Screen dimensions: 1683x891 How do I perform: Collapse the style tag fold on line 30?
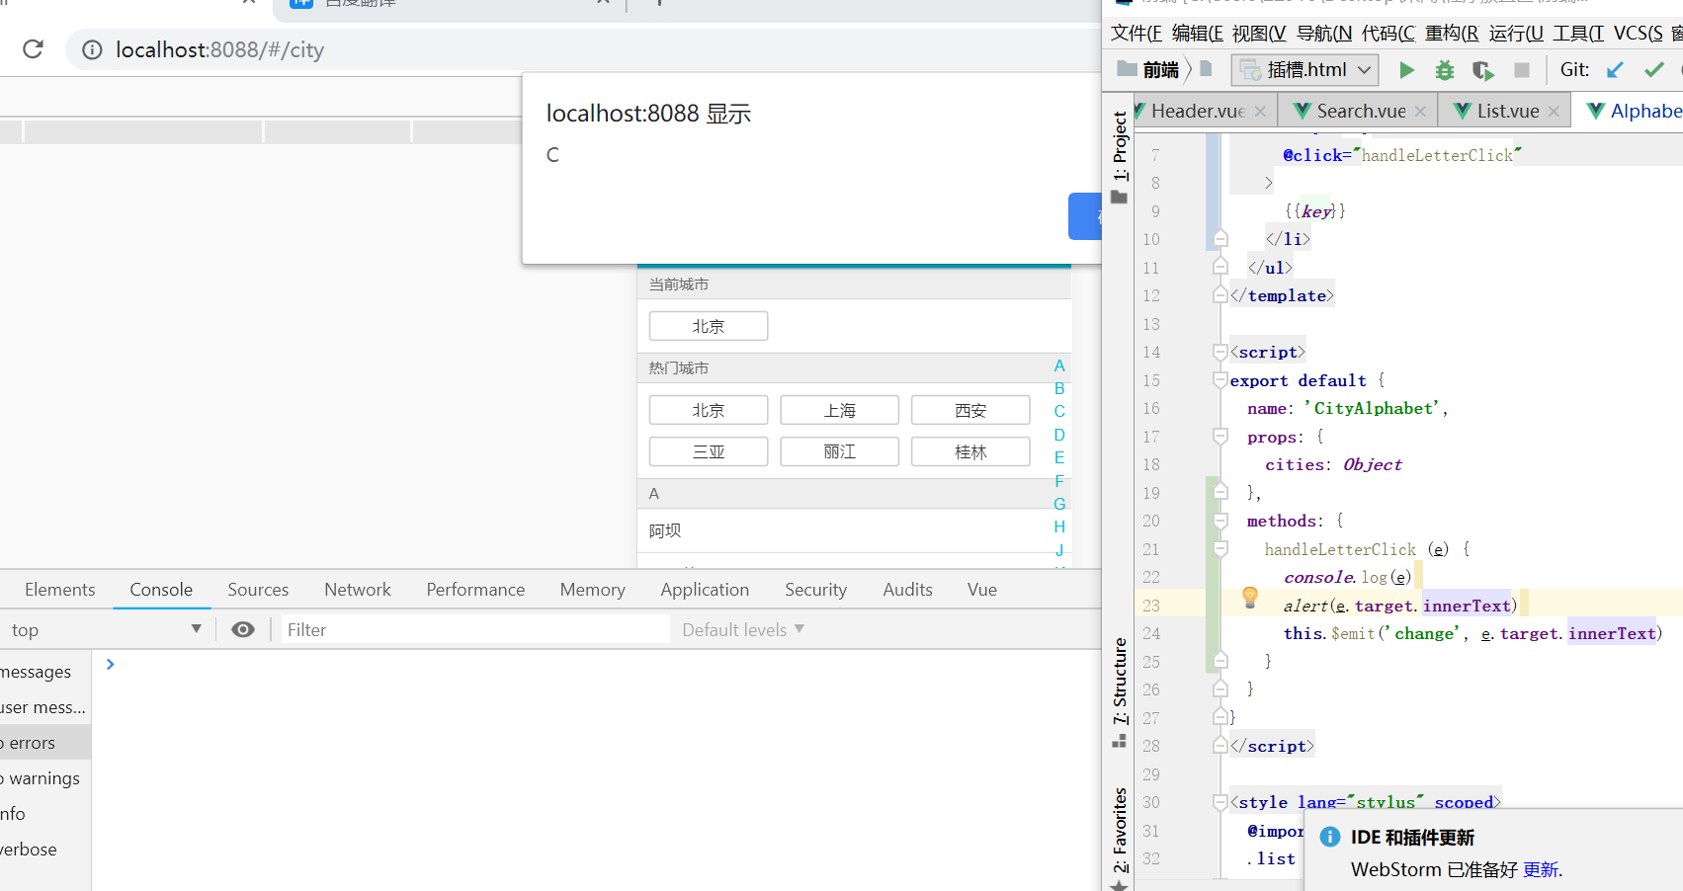[1220, 802]
